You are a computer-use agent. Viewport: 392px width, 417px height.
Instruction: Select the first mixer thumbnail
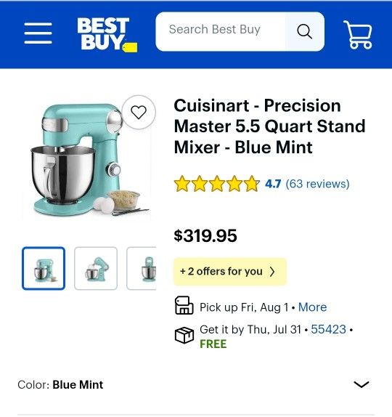pyautogui.click(x=44, y=268)
